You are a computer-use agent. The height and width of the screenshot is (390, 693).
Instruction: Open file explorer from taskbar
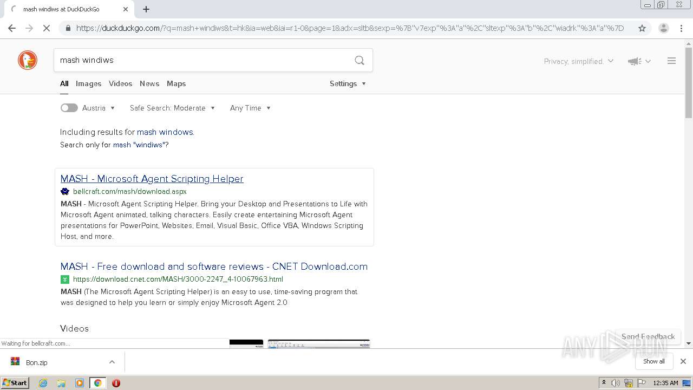click(x=61, y=383)
